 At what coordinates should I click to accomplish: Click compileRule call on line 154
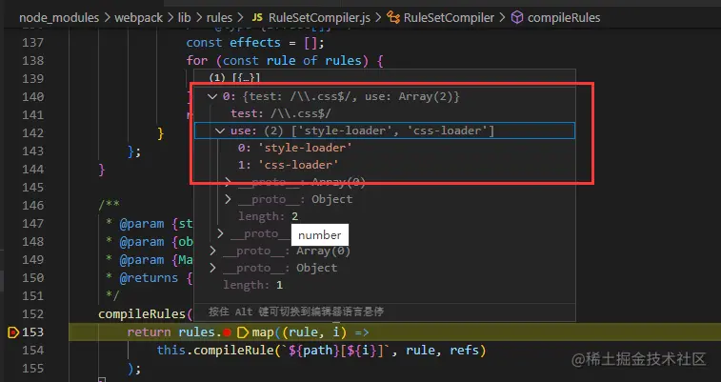(x=233, y=351)
